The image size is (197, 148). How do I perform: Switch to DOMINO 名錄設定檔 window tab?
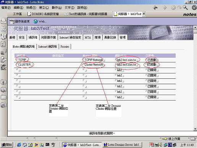[x=43, y=14]
